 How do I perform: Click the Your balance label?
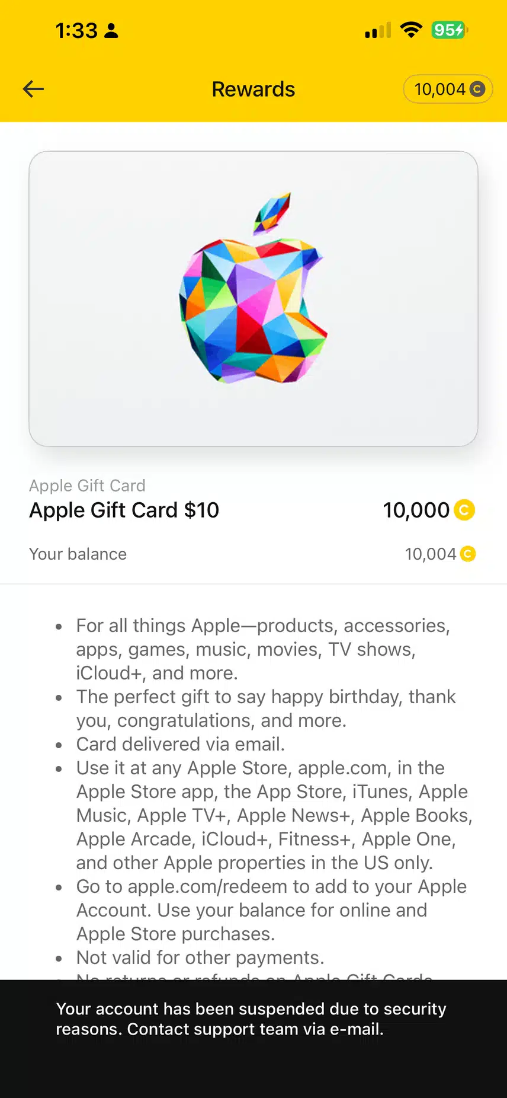tap(78, 554)
